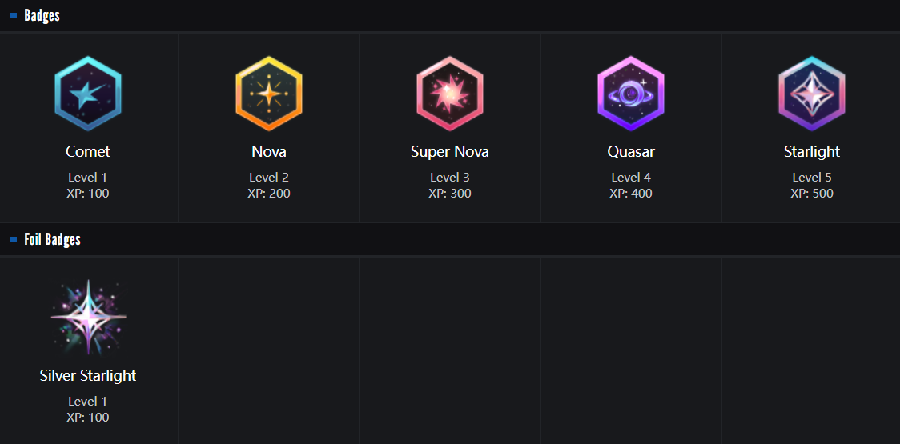
Task: Select the orange Nova badge icon
Action: (x=269, y=94)
